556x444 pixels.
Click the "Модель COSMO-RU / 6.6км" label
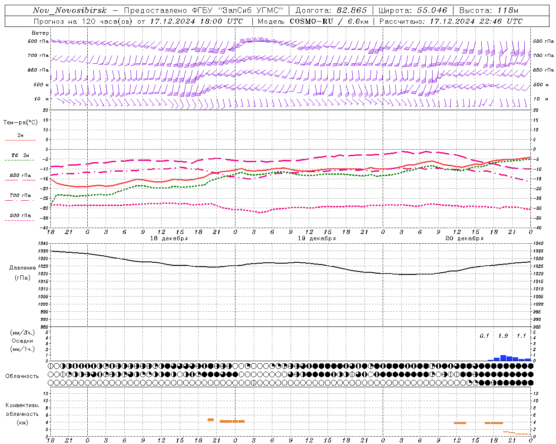[x=313, y=21]
